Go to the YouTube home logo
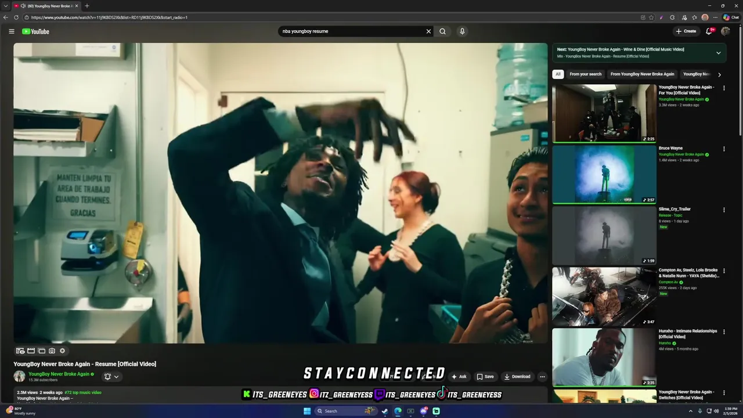This screenshot has height=418, width=743. coord(35,31)
